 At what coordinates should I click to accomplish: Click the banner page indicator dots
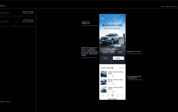coord(112,62)
